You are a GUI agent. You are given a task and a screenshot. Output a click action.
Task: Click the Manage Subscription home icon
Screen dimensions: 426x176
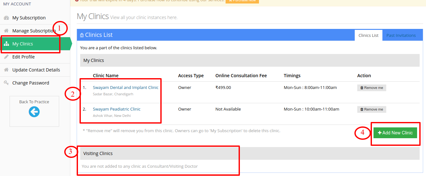coord(6,31)
